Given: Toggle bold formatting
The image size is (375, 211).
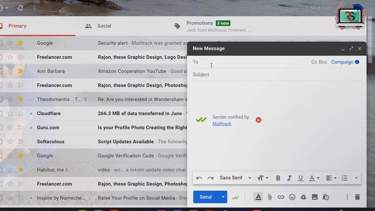Looking at the screenshot, I should 278,178.
